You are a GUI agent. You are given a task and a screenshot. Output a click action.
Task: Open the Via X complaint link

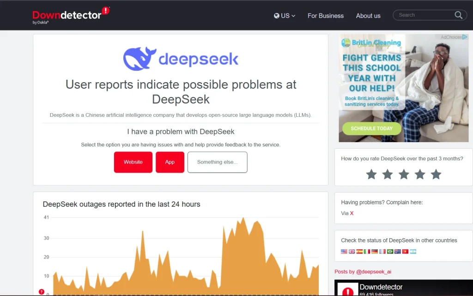(x=352, y=213)
